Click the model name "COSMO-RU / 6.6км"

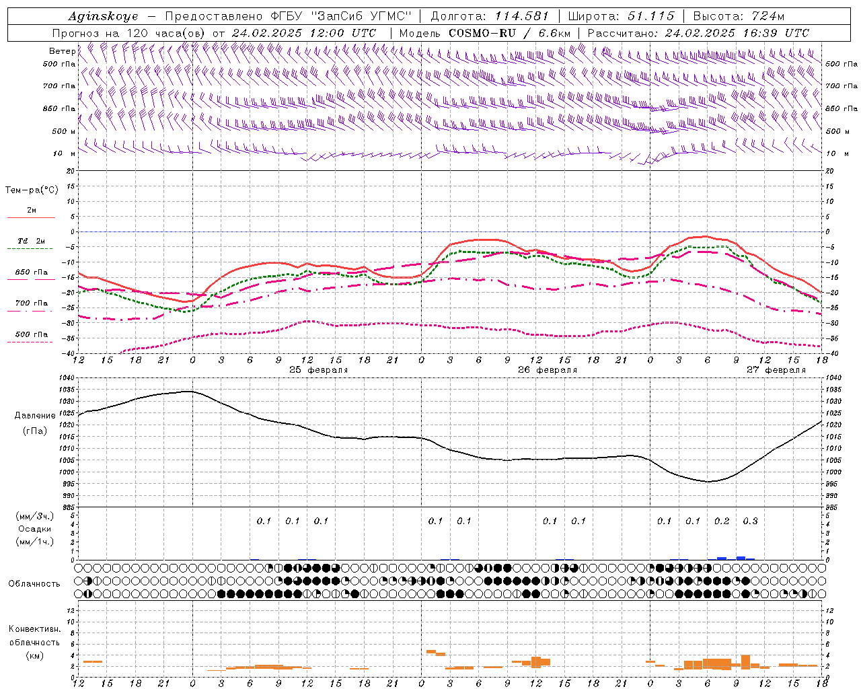click(x=509, y=33)
